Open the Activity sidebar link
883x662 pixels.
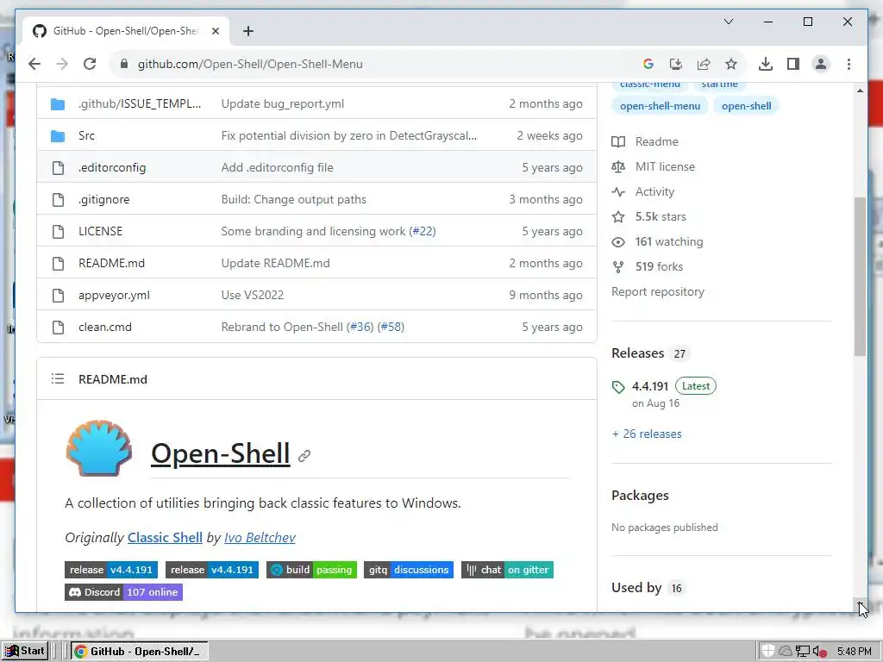654,192
